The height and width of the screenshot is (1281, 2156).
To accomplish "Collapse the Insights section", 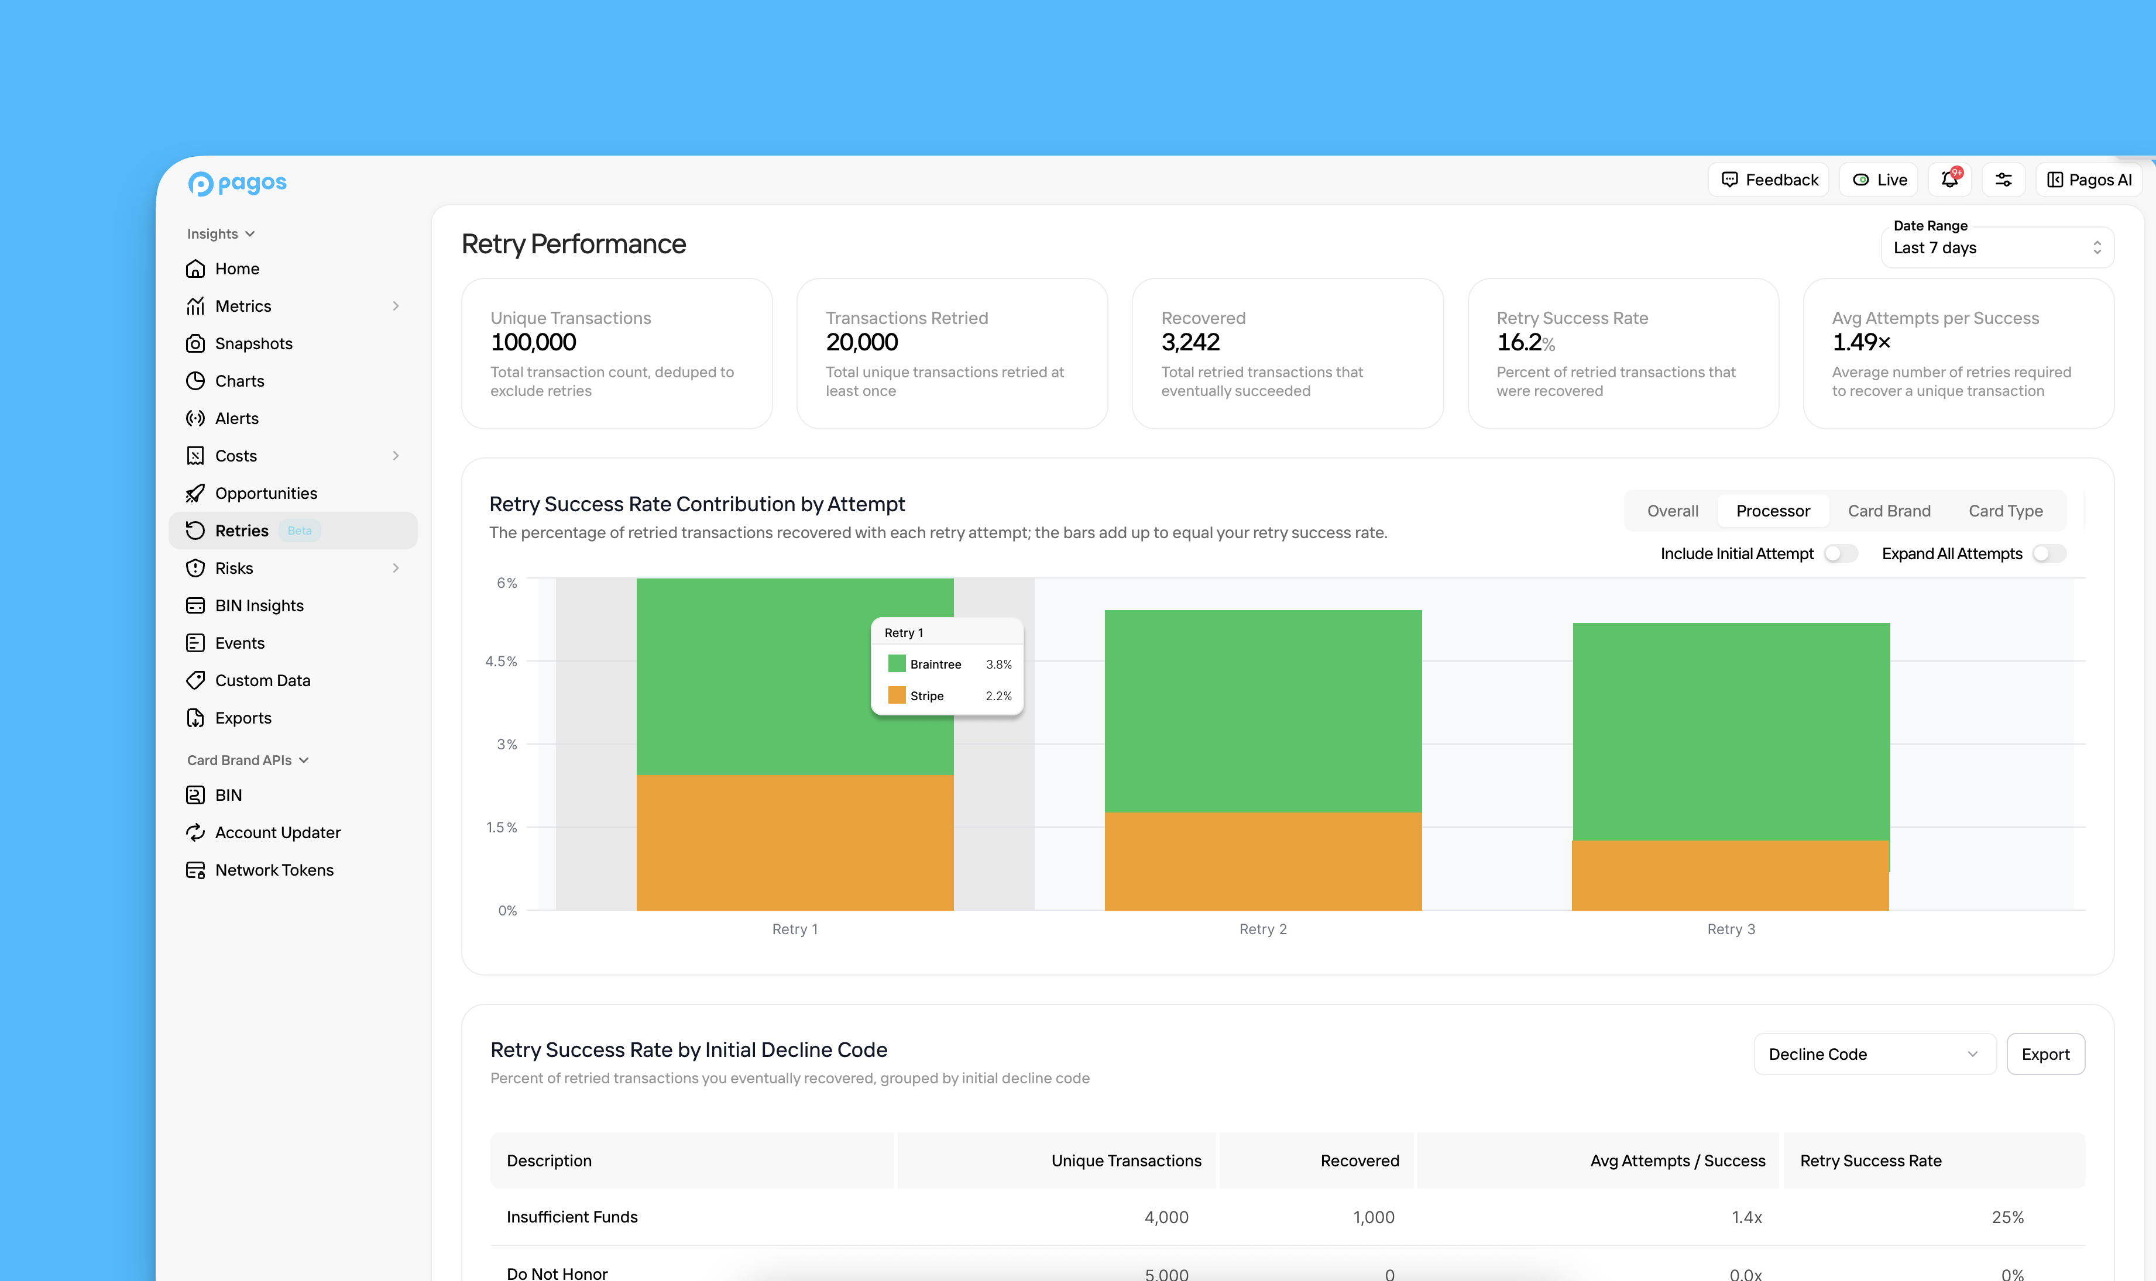I will tap(221, 234).
